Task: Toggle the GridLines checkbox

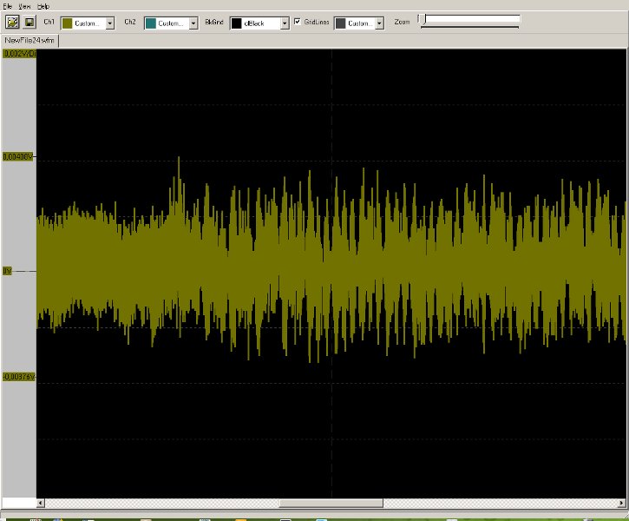Action: [298, 22]
